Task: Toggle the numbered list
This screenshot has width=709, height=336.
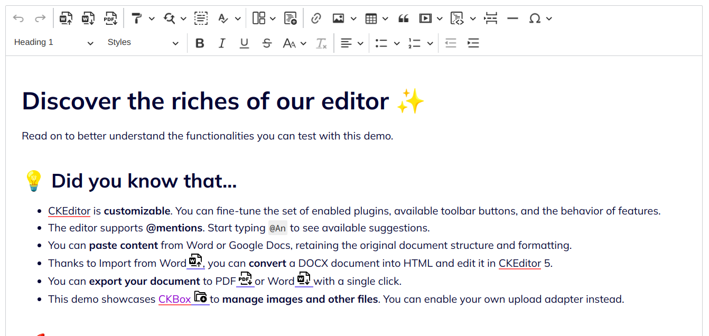Action: point(414,43)
